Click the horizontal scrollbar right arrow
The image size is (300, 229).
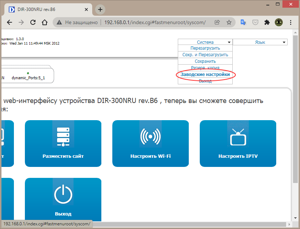pyautogui.click(x=289, y=224)
